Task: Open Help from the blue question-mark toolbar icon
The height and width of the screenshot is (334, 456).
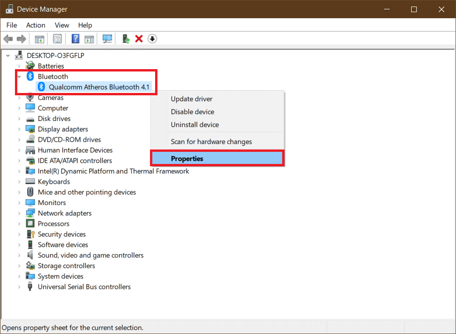Action: [x=76, y=39]
